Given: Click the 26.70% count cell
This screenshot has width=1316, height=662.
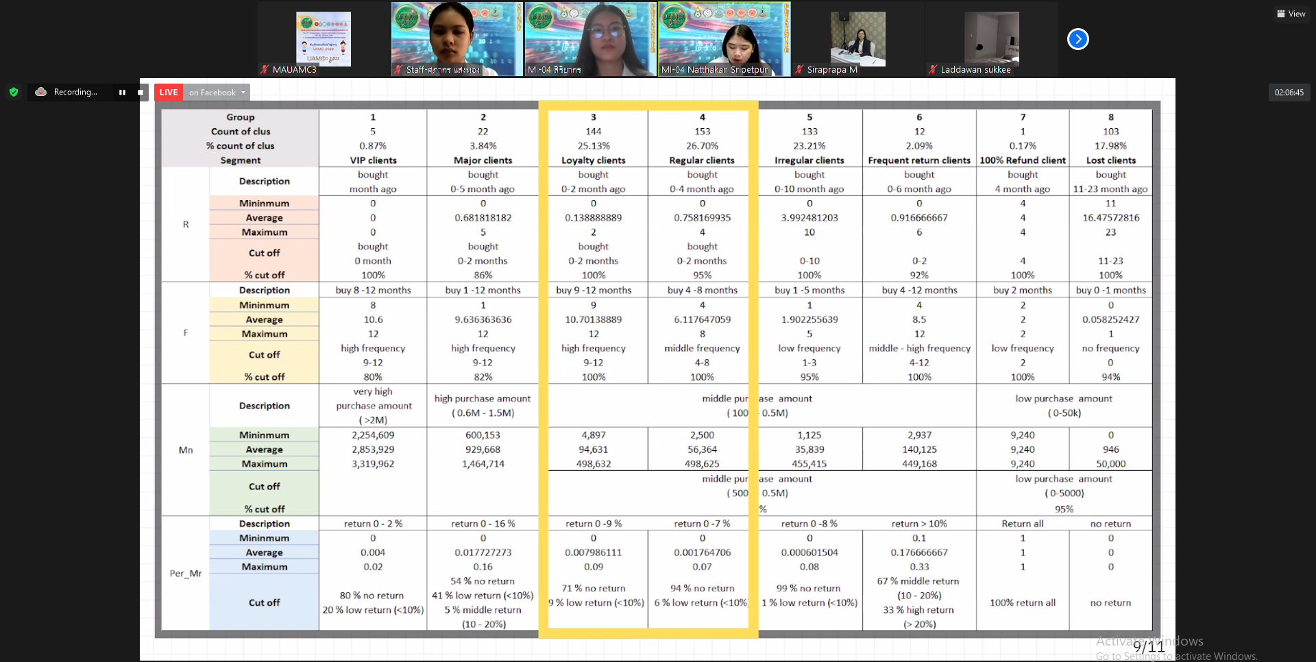Looking at the screenshot, I should [702, 146].
